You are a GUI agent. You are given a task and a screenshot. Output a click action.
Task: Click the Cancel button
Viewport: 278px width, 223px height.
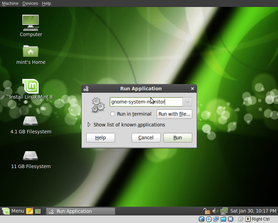tap(146, 138)
